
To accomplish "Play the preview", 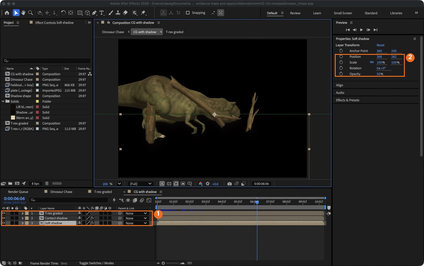I will (362, 30).
